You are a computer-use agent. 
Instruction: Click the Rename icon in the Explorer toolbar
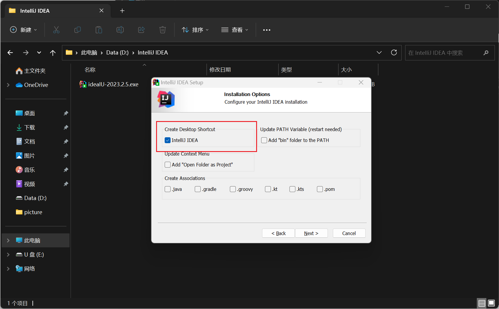120,30
